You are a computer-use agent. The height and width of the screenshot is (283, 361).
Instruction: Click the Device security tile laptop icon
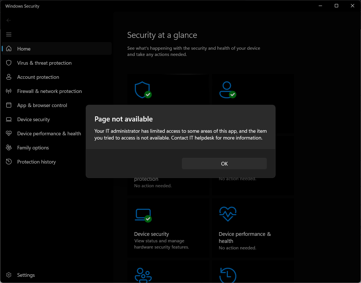coord(143,215)
